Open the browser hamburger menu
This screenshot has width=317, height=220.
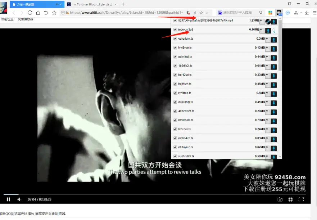click(314, 12)
